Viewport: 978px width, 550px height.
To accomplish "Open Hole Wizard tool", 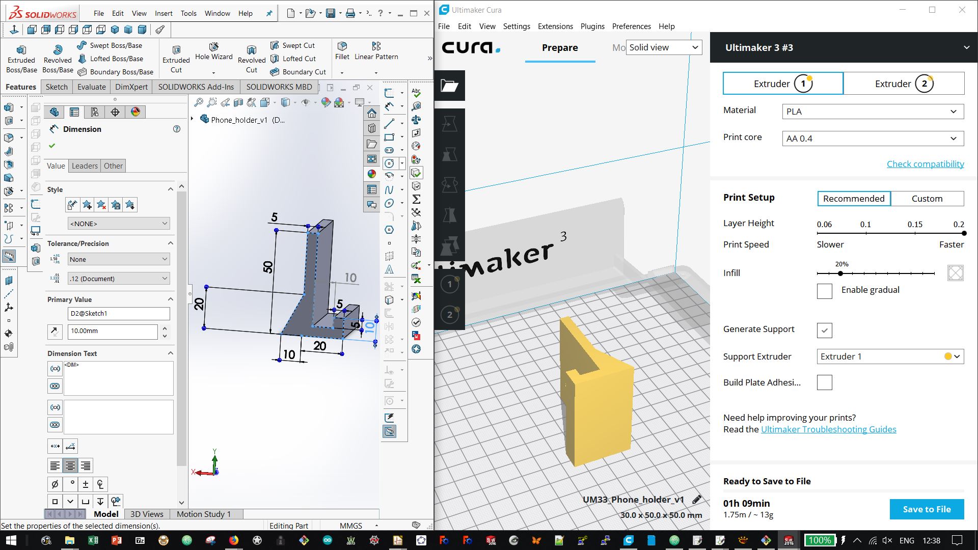I will pyautogui.click(x=214, y=51).
